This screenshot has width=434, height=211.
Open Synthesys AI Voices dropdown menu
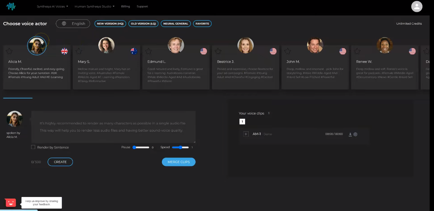click(52, 6)
